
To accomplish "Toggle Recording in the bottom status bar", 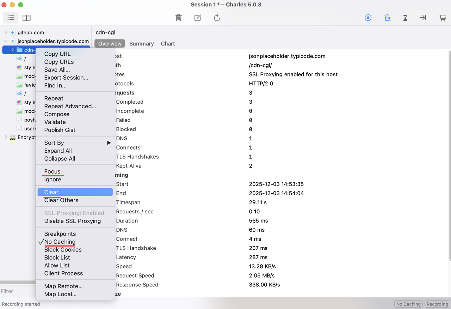I will (437, 304).
